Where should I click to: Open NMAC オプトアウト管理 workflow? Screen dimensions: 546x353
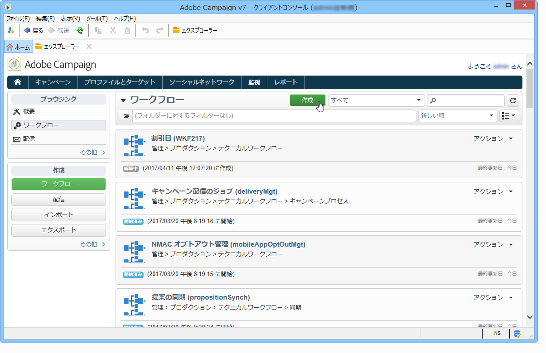tap(228, 244)
